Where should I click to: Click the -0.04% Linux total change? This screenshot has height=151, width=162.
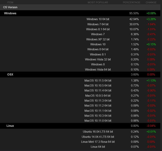point(151,126)
